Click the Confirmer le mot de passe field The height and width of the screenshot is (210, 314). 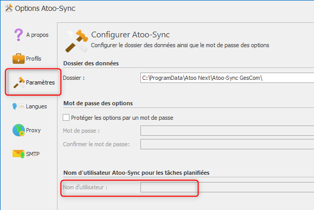227,144
